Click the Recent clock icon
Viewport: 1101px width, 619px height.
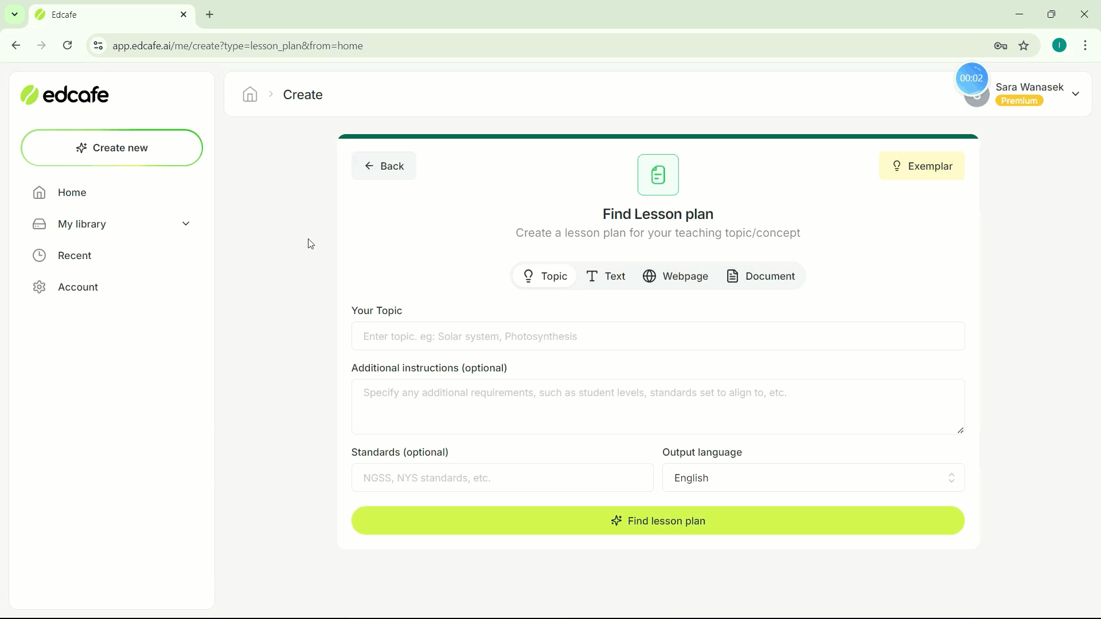[x=39, y=256]
